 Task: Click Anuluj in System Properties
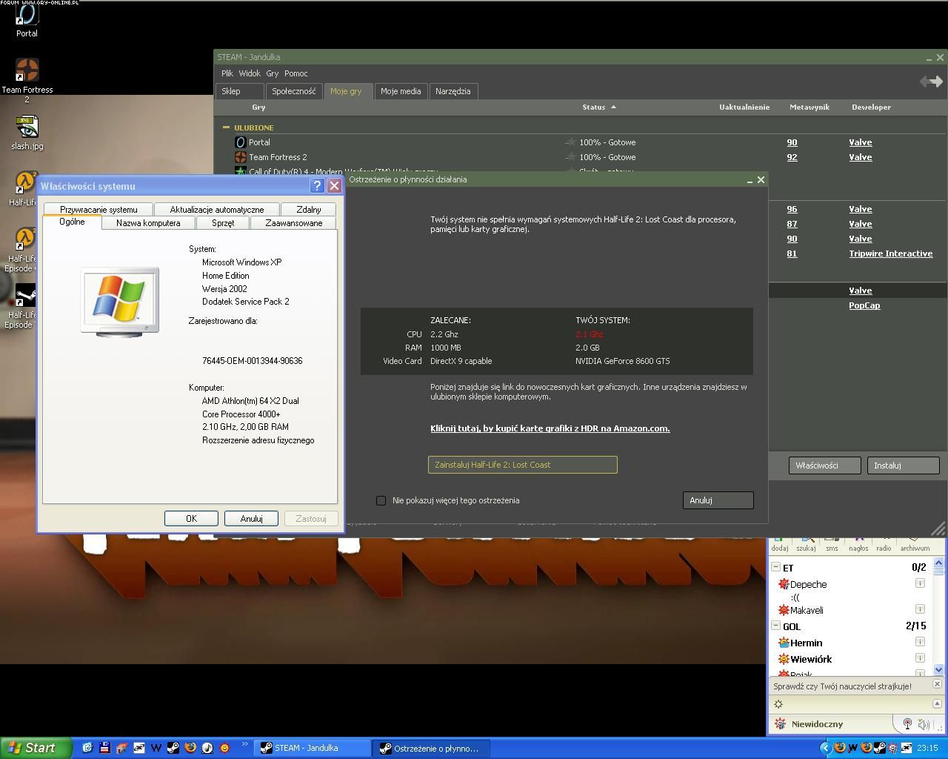[x=251, y=518]
